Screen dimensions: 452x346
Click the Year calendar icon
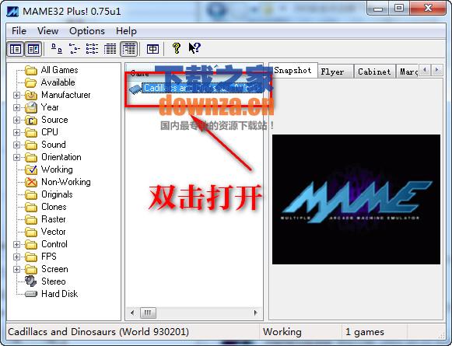31,107
